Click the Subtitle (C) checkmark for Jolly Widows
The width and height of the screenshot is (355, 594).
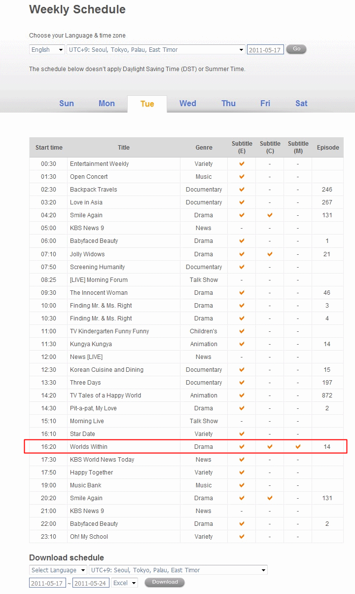coord(270,254)
